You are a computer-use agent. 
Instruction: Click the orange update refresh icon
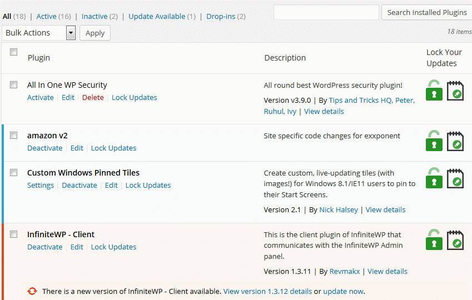(x=32, y=291)
